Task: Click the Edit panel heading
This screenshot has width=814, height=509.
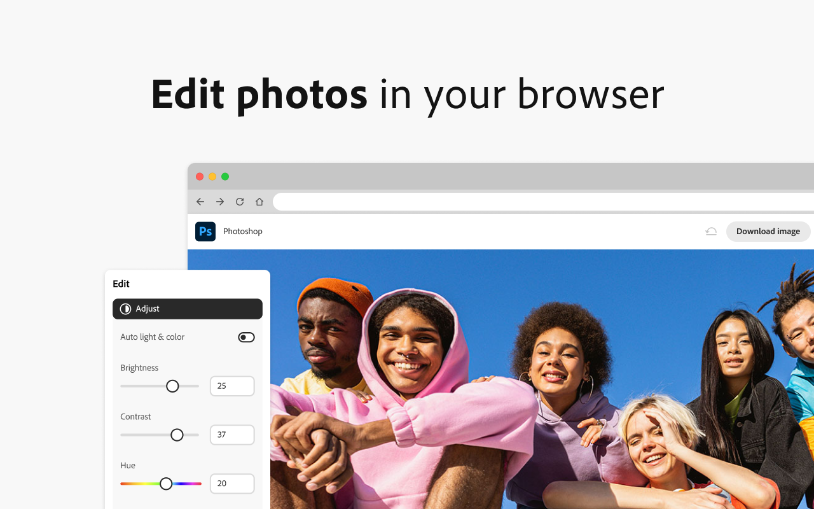Action: click(121, 284)
